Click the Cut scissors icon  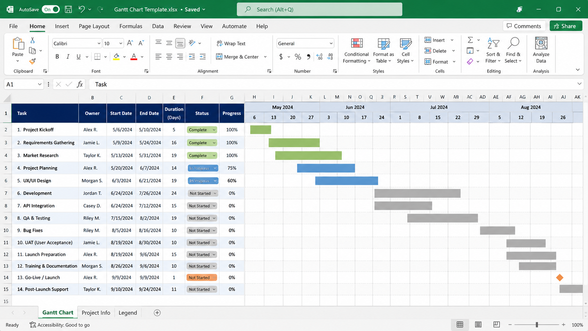(x=32, y=40)
